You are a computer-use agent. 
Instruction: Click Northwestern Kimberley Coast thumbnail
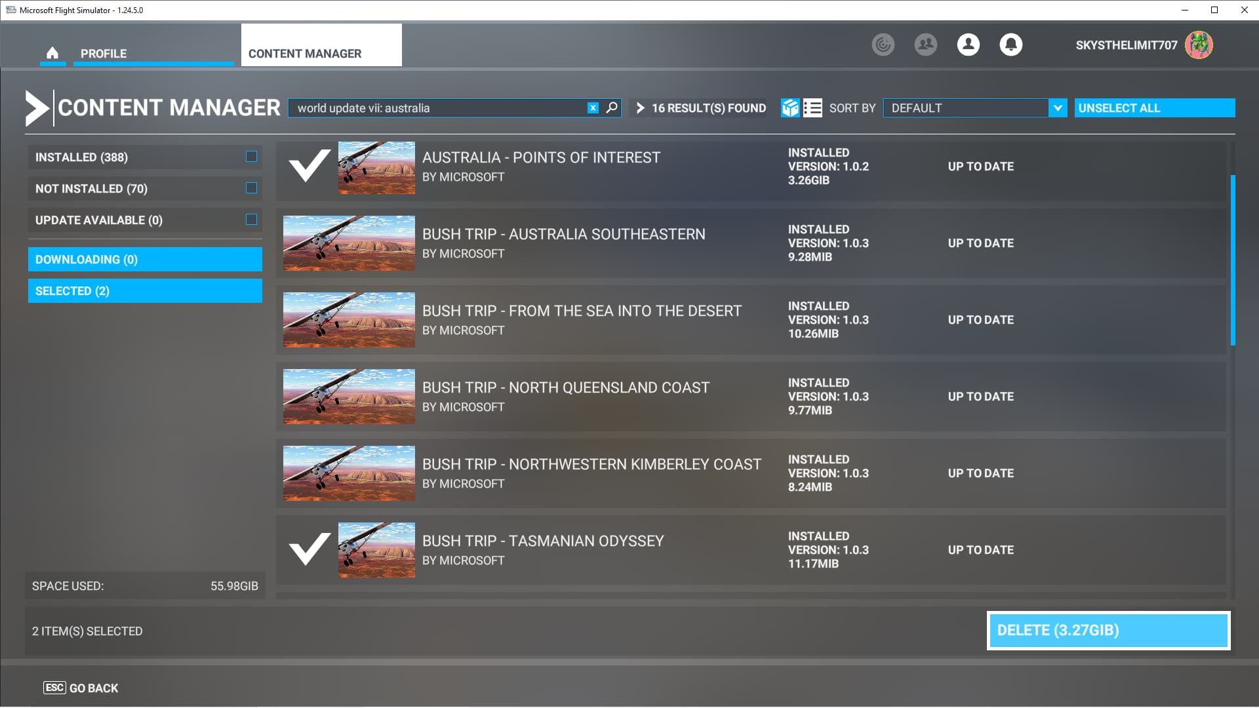pos(349,473)
